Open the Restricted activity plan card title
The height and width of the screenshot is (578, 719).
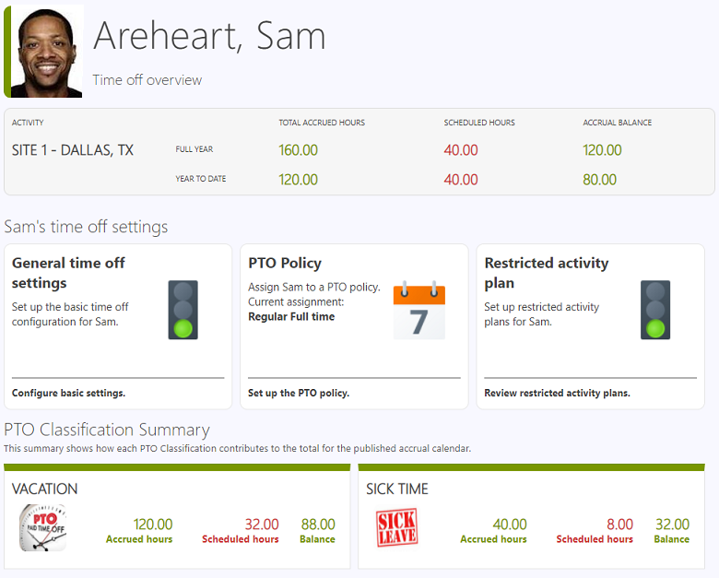(546, 273)
